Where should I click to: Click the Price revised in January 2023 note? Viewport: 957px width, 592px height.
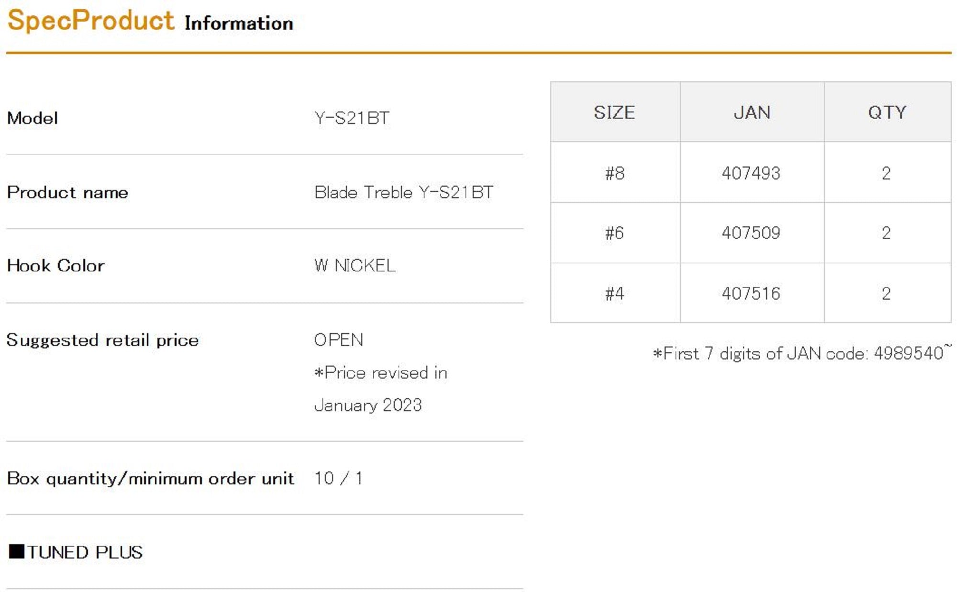(380, 389)
